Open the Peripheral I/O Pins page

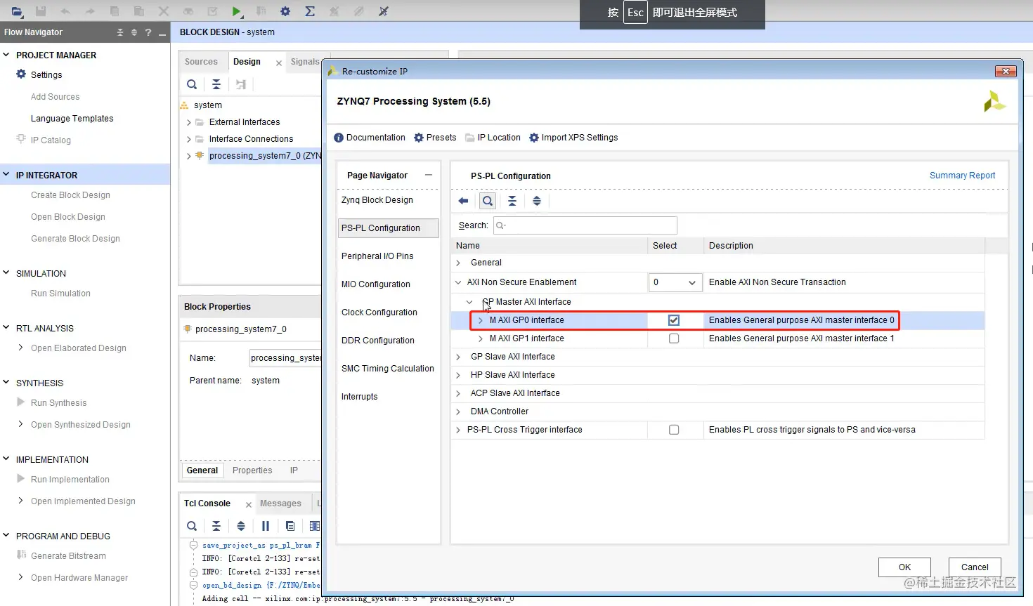click(x=377, y=256)
